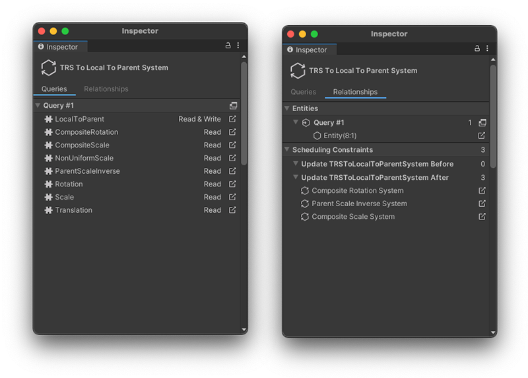Open kebab menu in left Inspector panel
Screen dimensions: 528x378
[238, 46]
